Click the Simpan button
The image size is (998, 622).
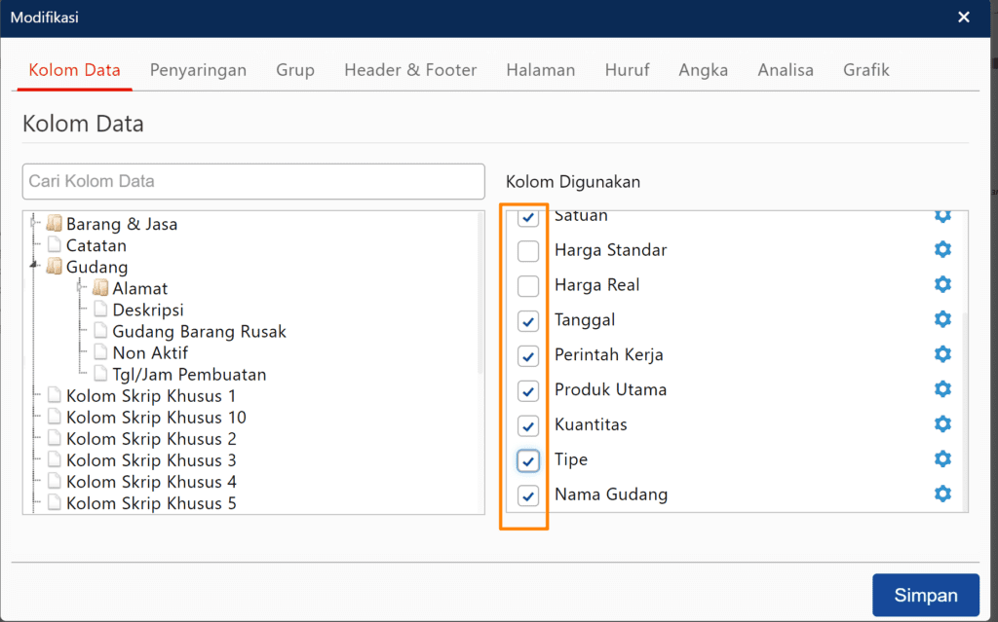coord(925,595)
